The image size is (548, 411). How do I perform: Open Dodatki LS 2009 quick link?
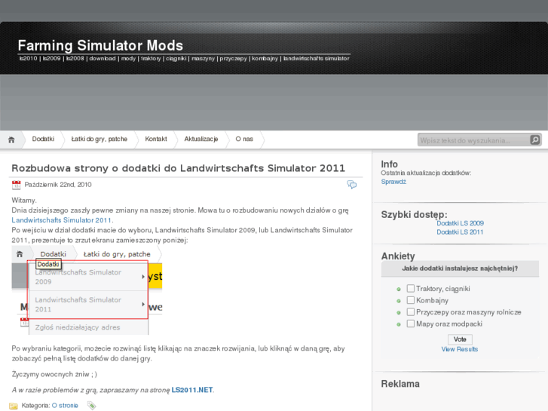(x=460, y=223)
